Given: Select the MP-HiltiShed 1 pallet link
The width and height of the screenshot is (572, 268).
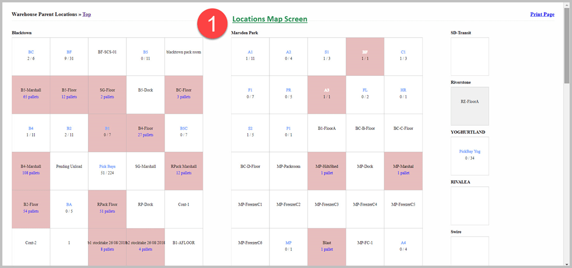Looking at the screenshot, I should [x=326, y=173].
